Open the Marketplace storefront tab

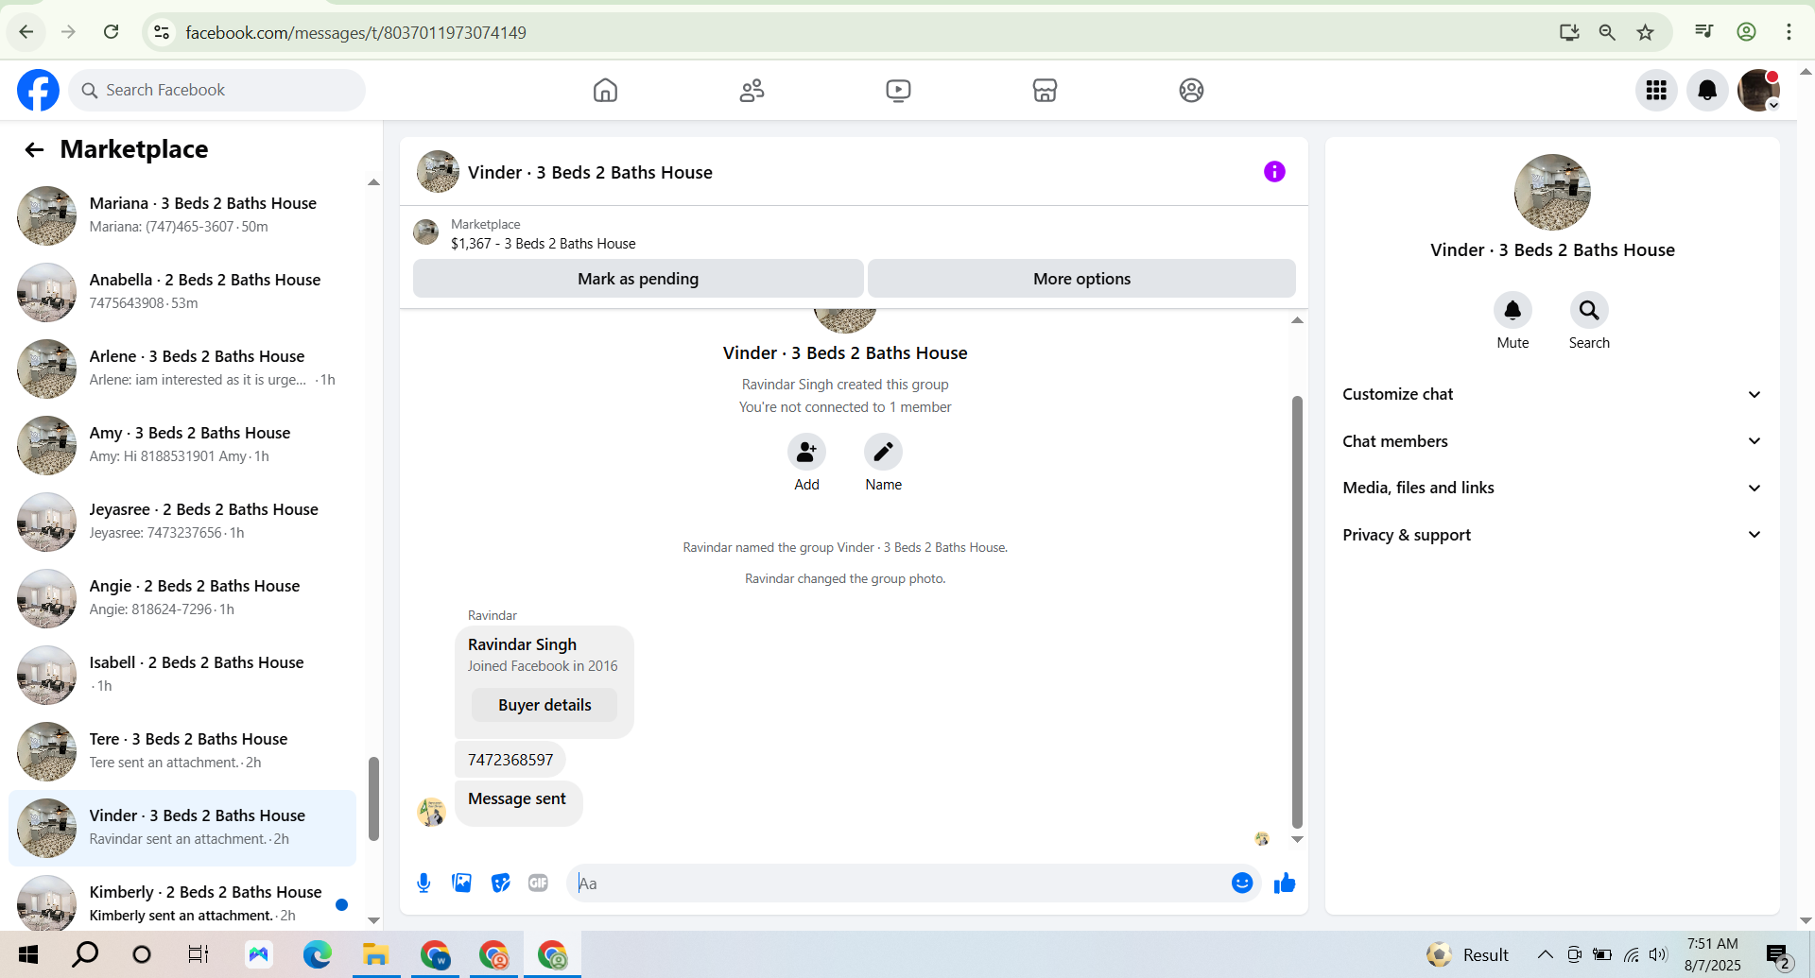coord(1045,90)
